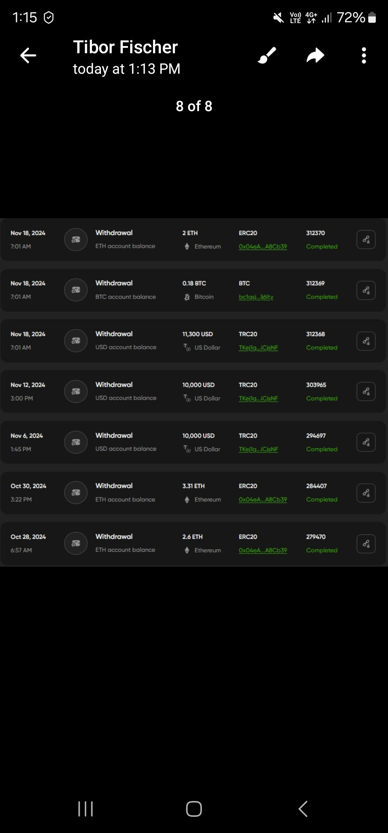This screenshot has height=833, width=388.
Task: Tap the back arrow beside Tibor Fischer
Action: pos(28,55)
